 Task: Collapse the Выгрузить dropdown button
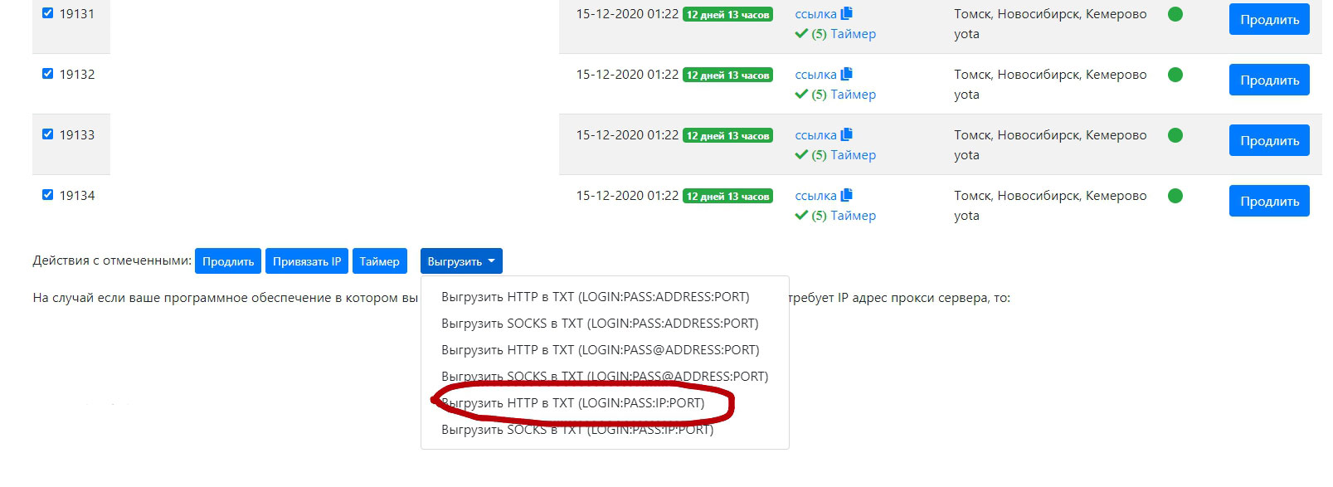[x=460, y=261]
